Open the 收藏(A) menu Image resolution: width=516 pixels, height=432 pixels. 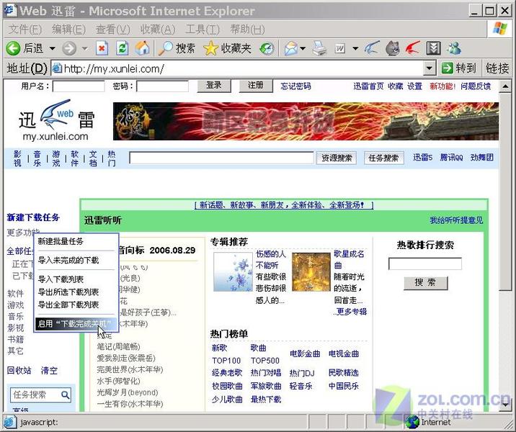(157, 30)
